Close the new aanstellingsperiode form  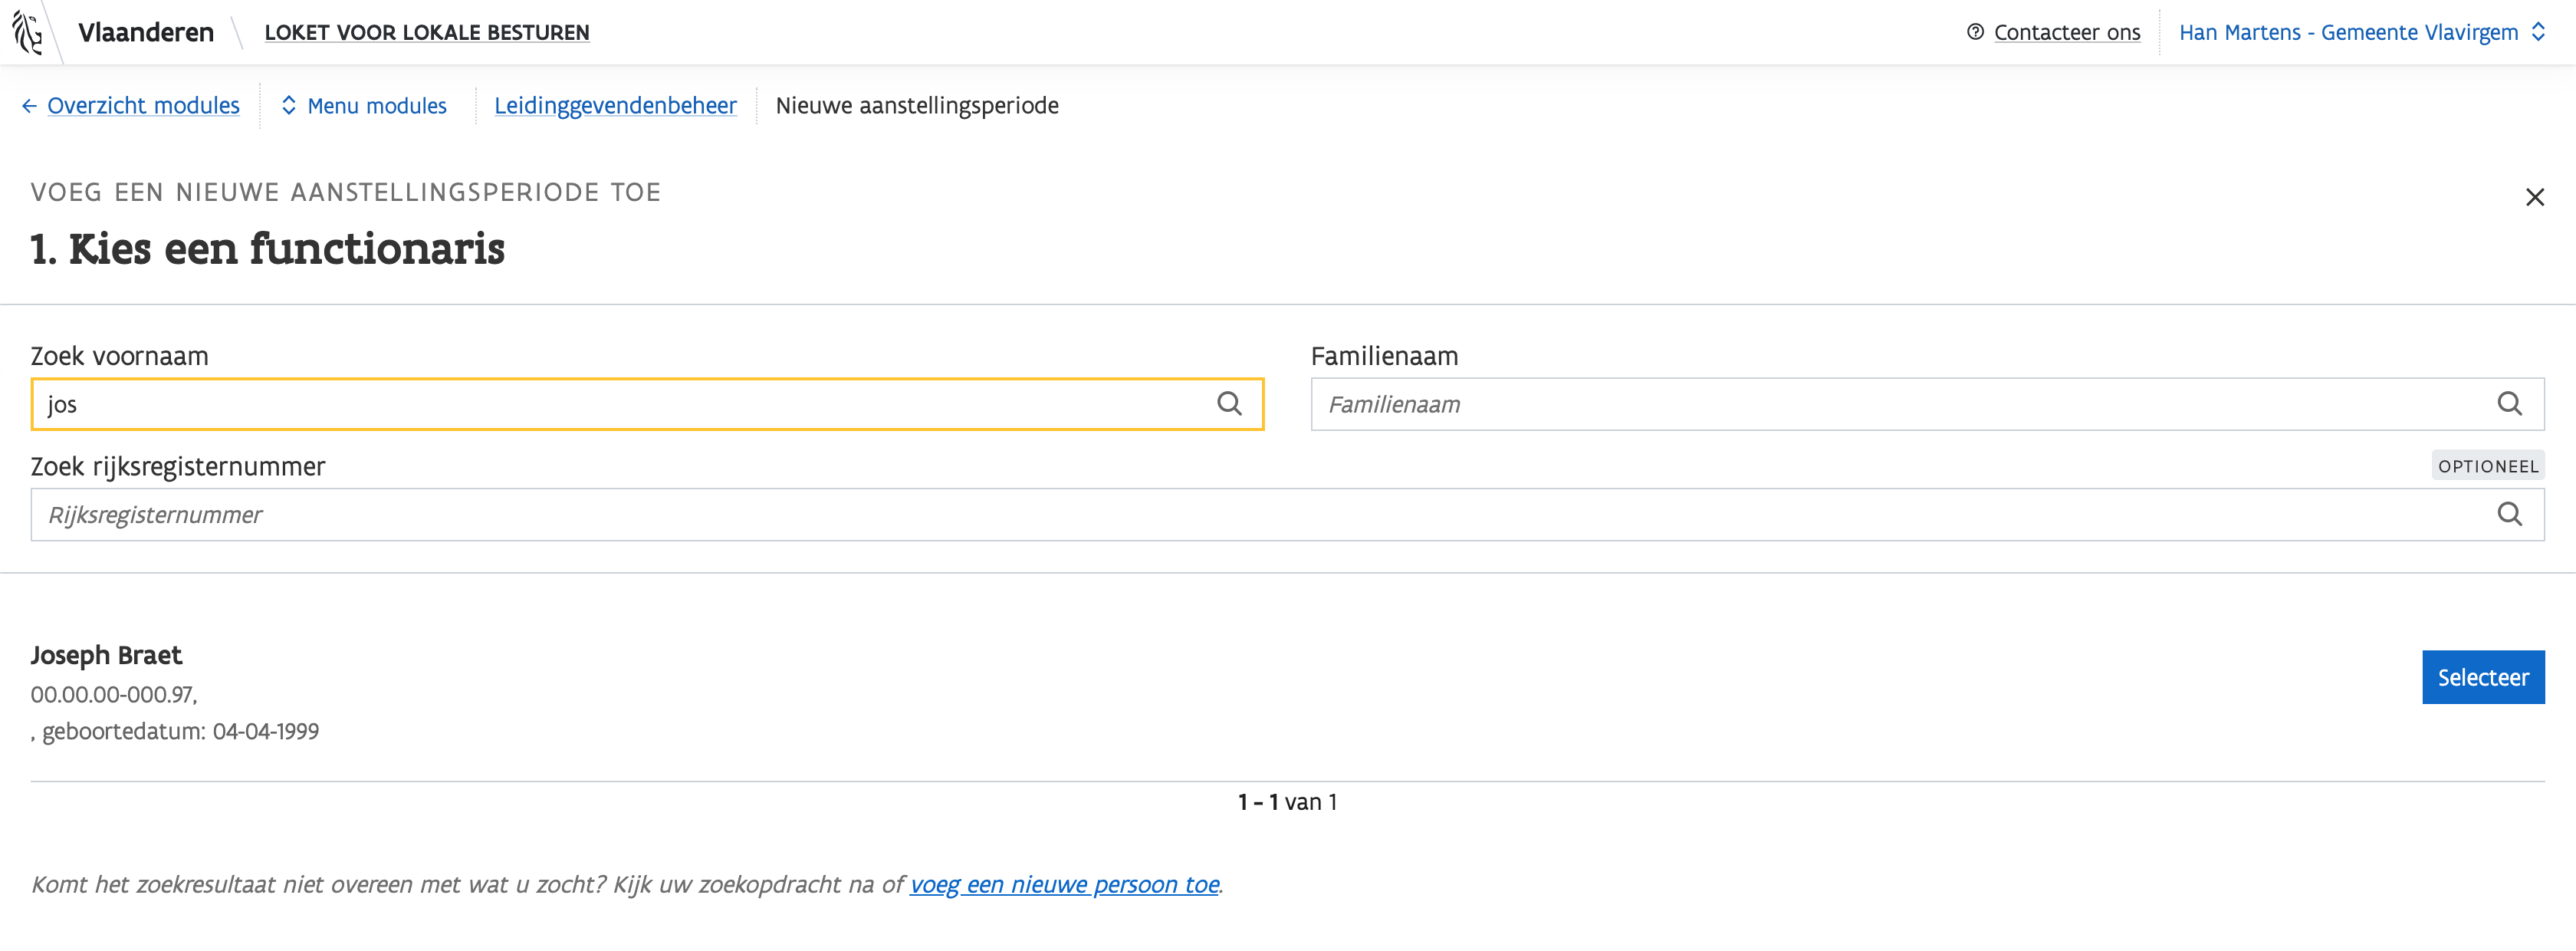click(2534, 198)
